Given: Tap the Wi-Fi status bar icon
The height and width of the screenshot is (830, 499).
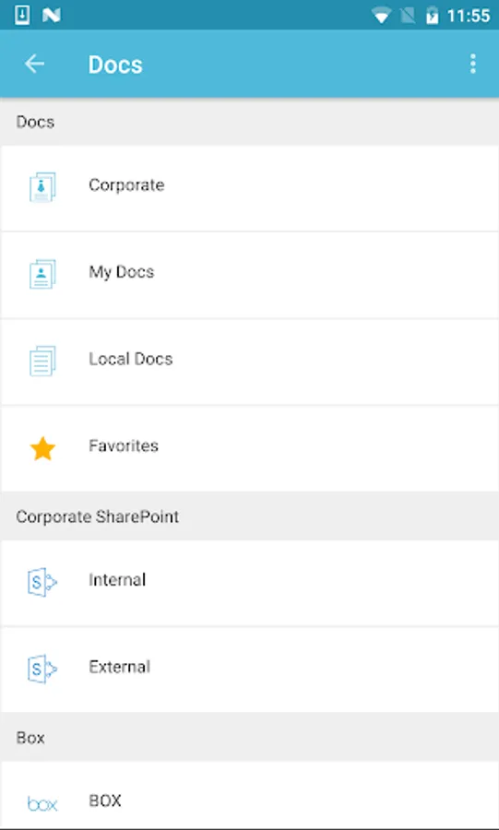Looking at the screenshot, I should point(380,16).
